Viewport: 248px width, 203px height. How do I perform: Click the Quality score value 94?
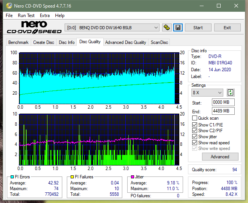click(235, 170)
